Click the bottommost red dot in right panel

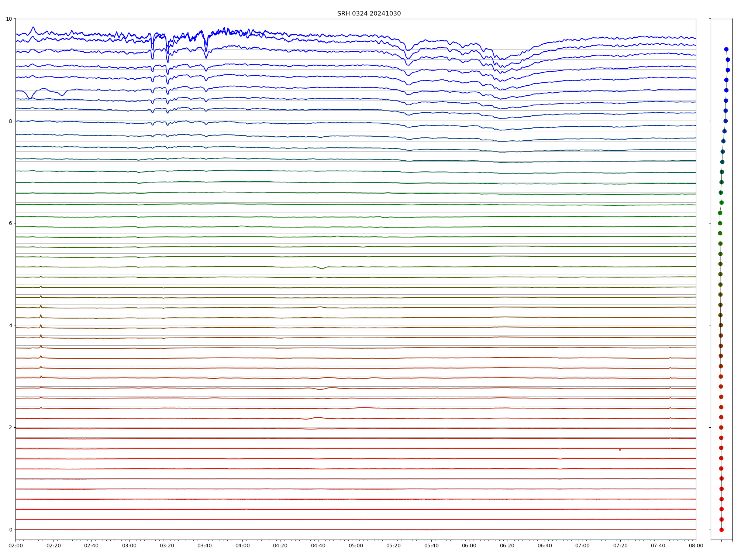click(x=721, y=530)
